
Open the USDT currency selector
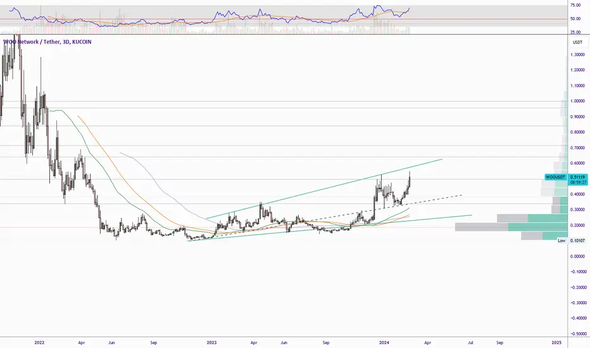point(577,42)
